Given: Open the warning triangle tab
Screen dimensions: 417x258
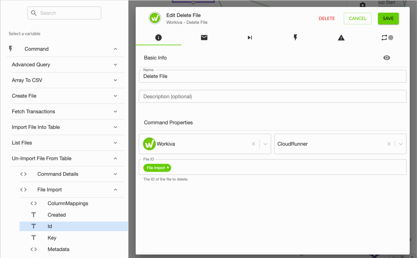Looking at the screenshot, I should point(341,38).
